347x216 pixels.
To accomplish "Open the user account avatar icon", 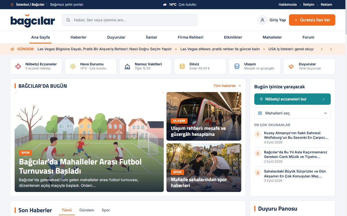I will click(x=262, y=20).
